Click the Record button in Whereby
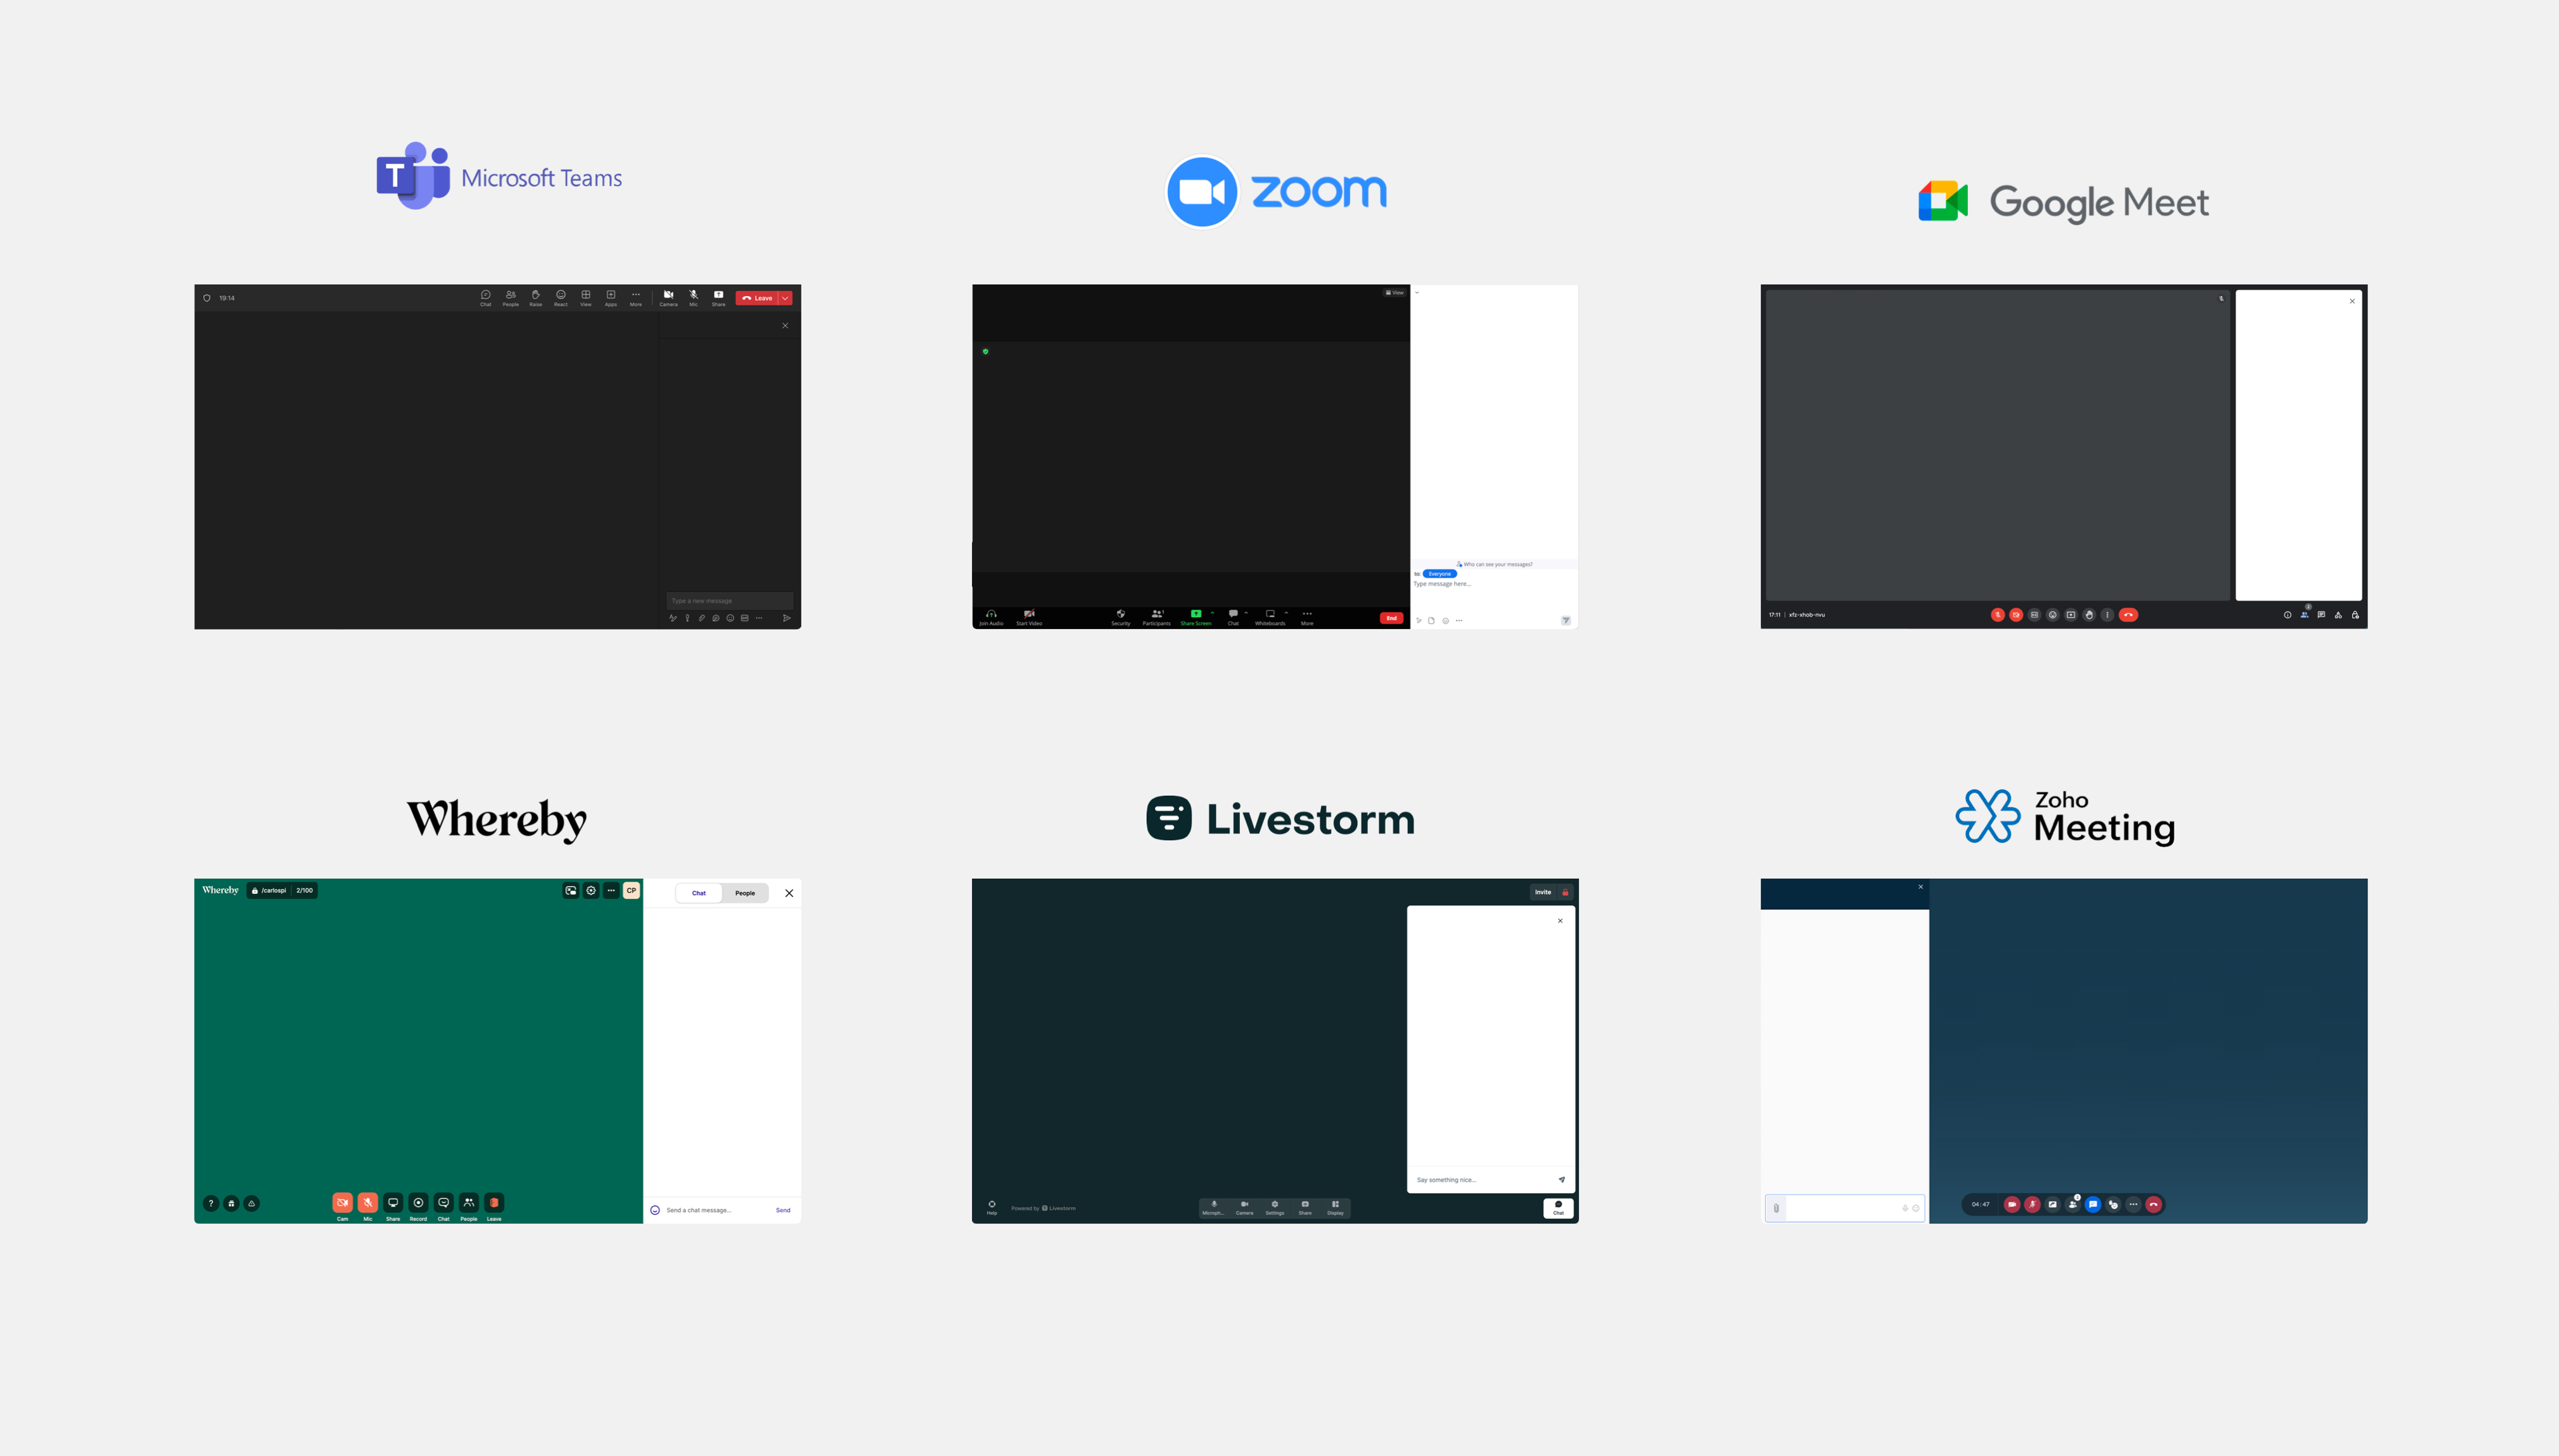Image resolution: width=2559 pixels, height=1456 pixels. [x=418, y=1204]
